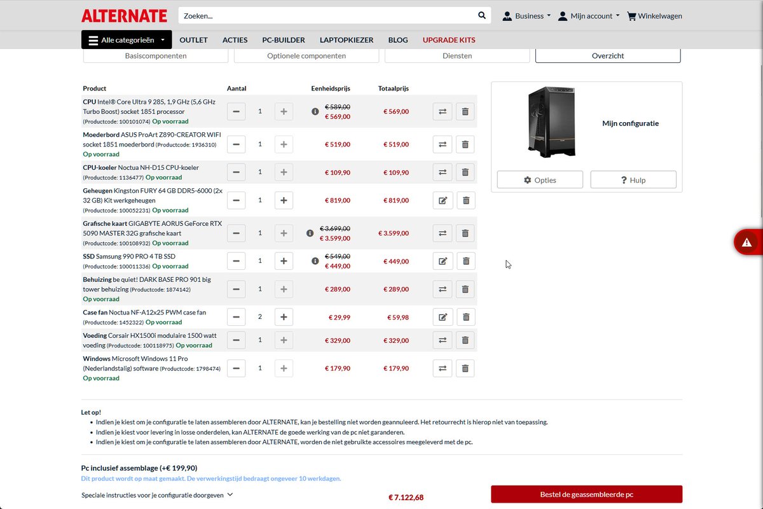Decrease Samsung 990 PRO SSD quantity
This screenshot has width=763, height=509.
[236, 261]
